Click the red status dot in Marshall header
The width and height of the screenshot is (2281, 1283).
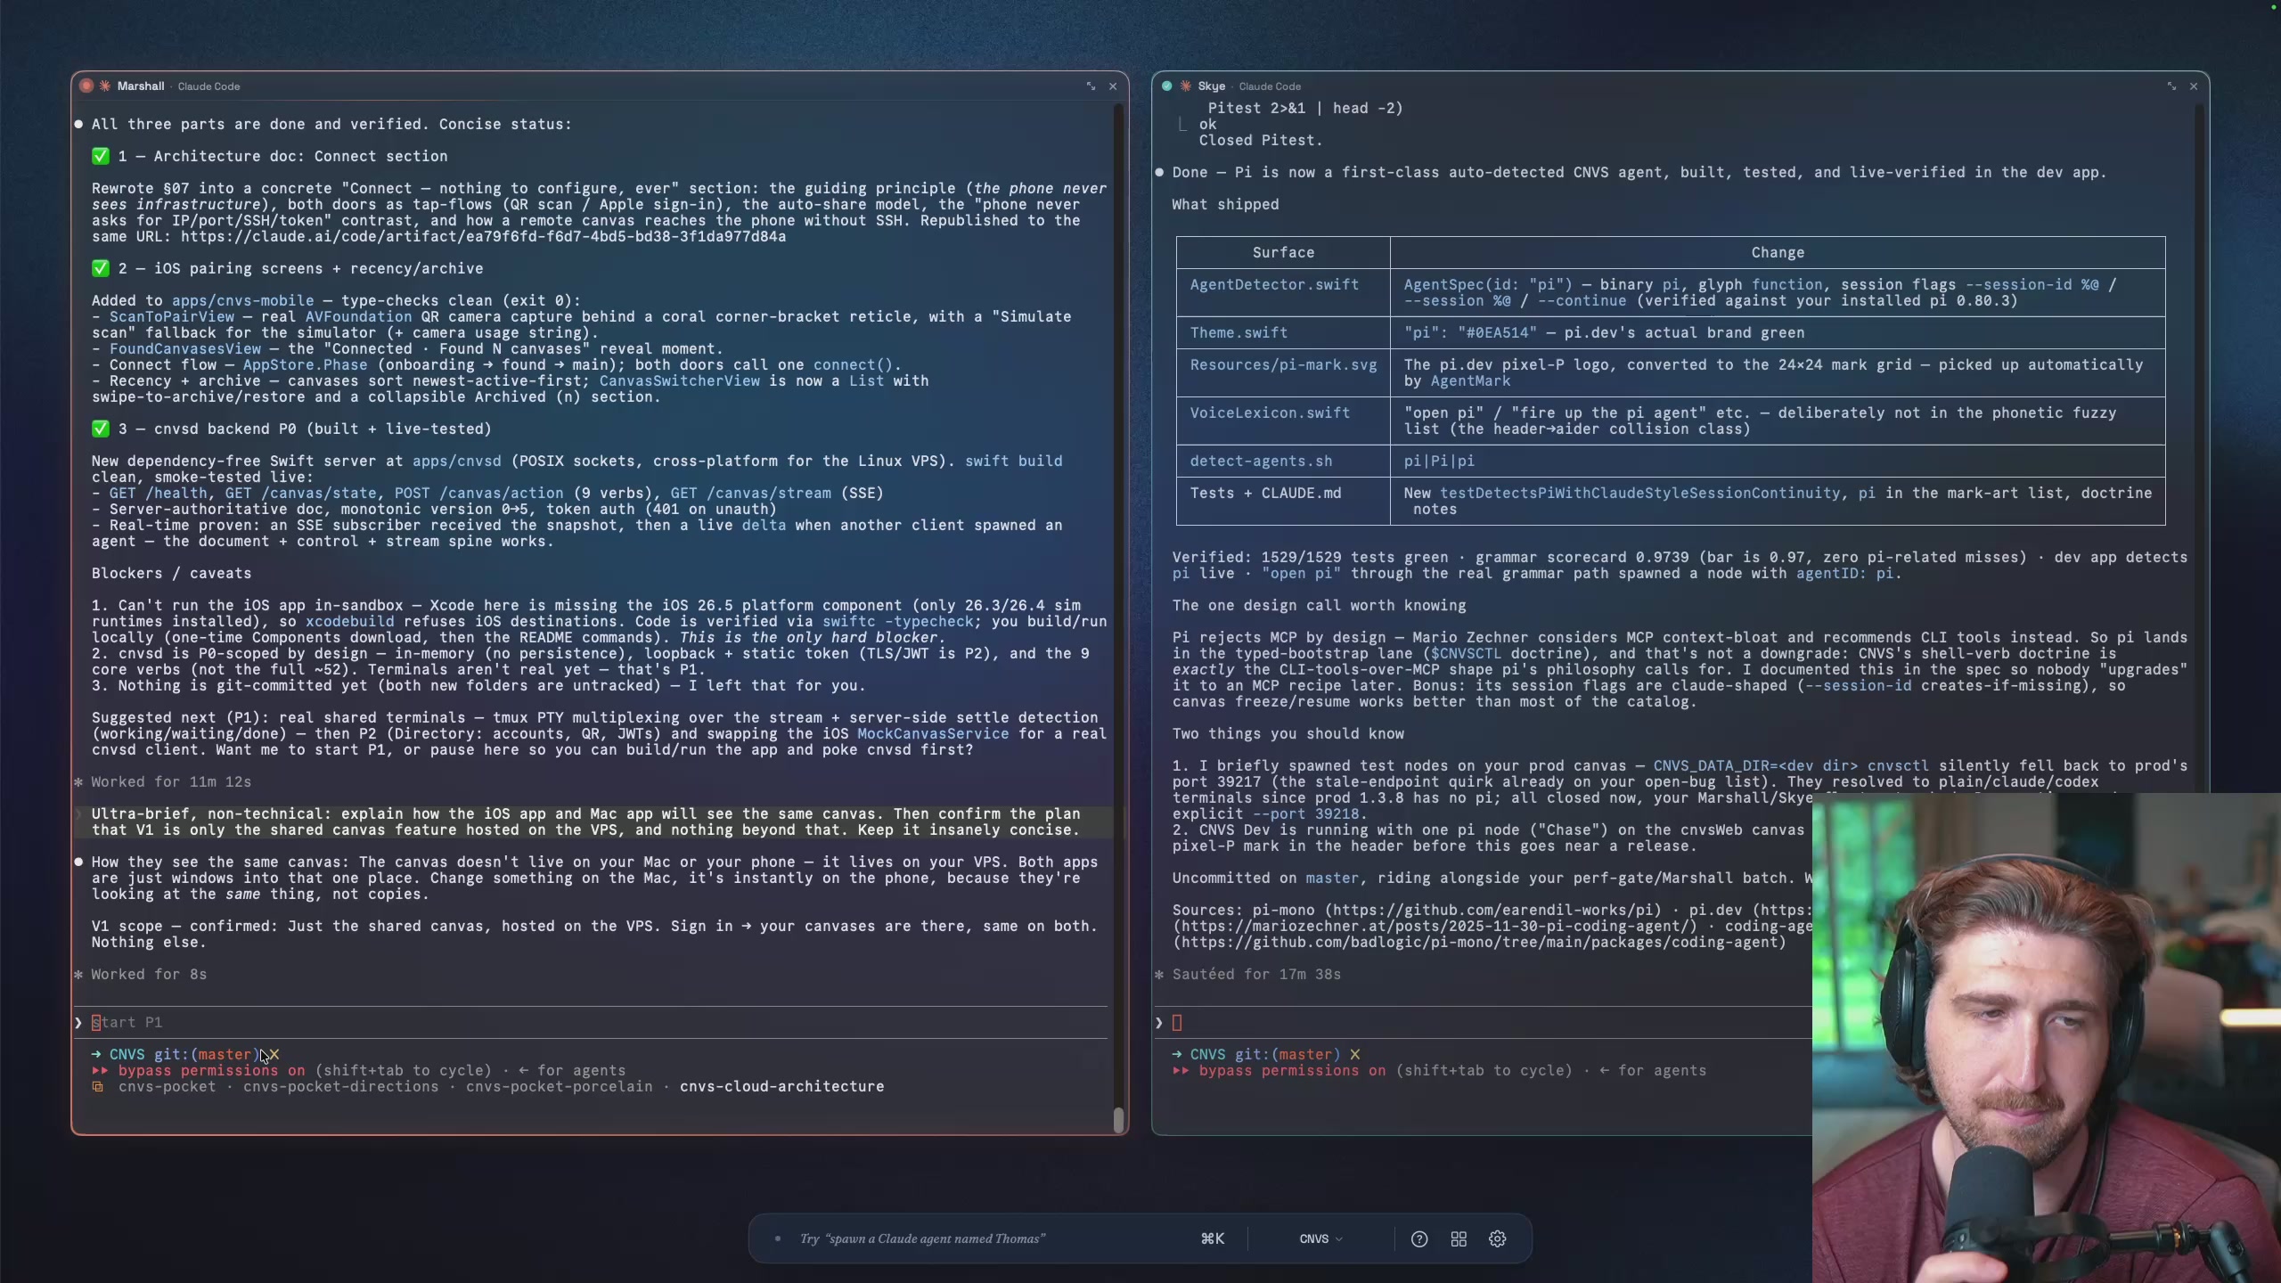tap(86, 86)
